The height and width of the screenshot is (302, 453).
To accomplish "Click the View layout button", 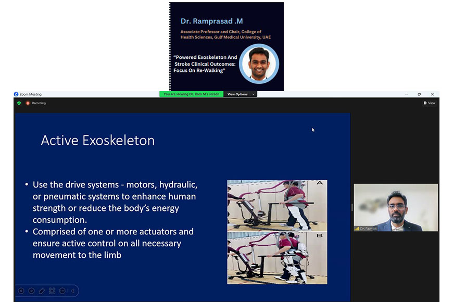I will click(x=430, y=103).
